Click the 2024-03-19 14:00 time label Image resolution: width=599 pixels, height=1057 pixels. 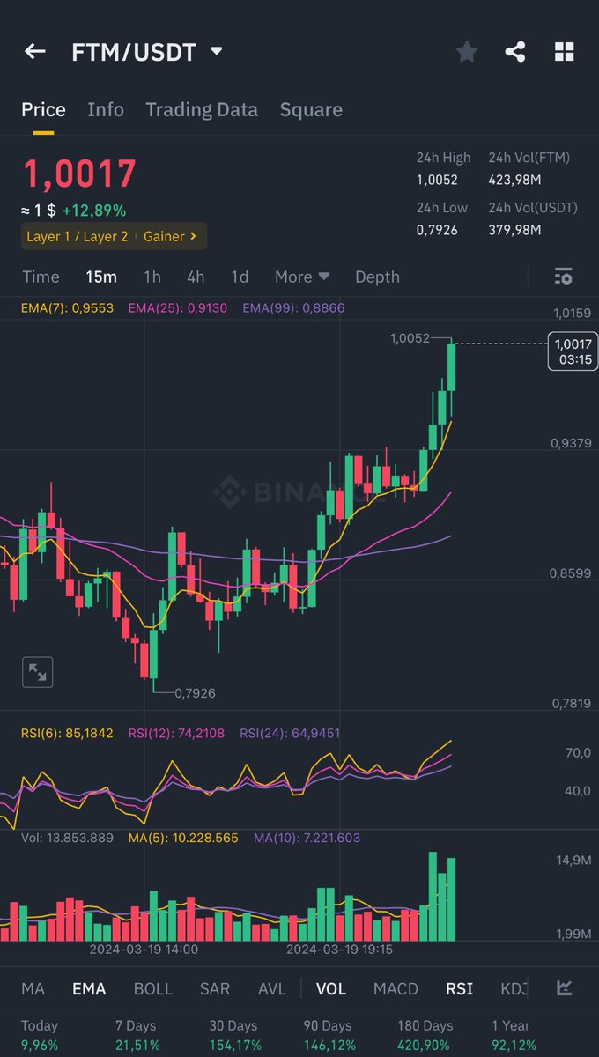pyautogui.click(x=144, y=950)
